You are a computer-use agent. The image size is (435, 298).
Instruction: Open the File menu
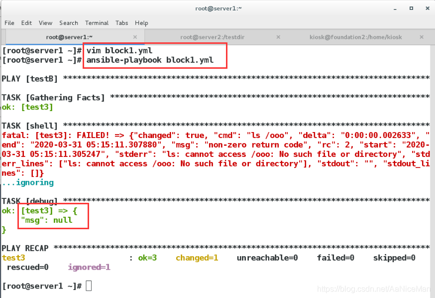(9, 23)
